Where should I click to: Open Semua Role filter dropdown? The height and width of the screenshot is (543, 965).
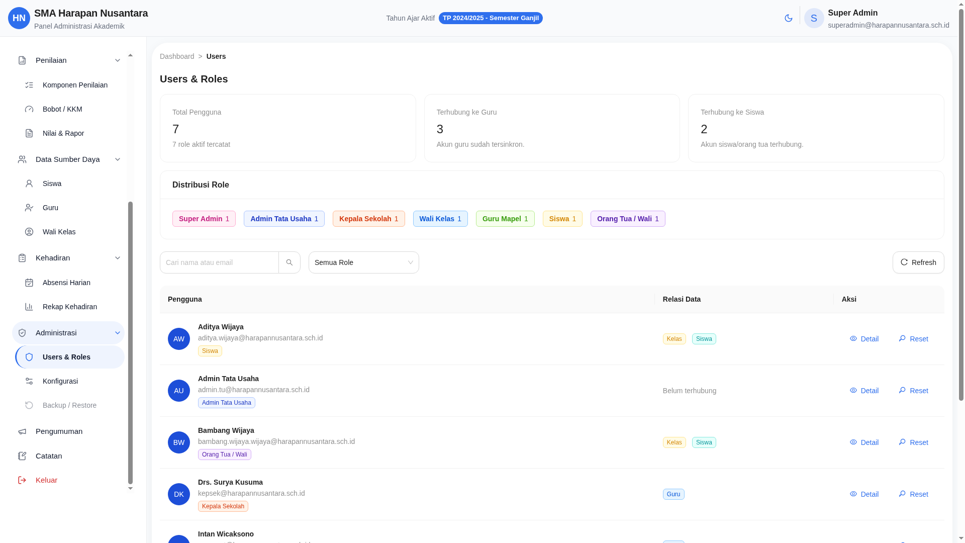pos(363,262)
